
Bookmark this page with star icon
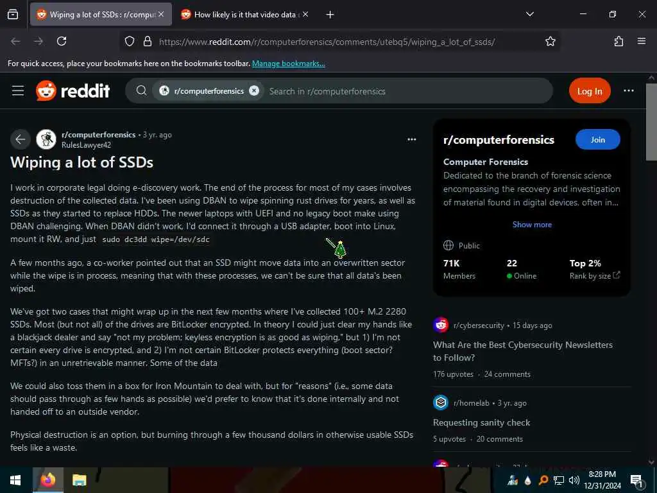550,41
